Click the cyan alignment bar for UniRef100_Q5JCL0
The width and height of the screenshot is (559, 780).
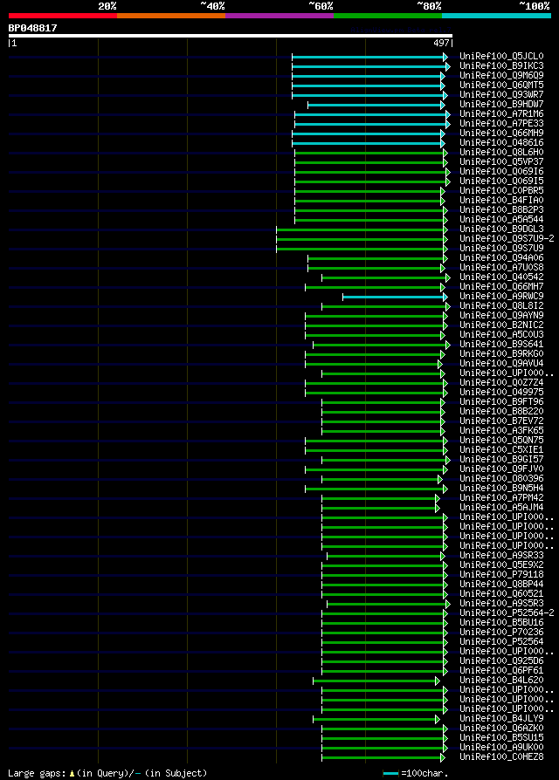(369, 58)
